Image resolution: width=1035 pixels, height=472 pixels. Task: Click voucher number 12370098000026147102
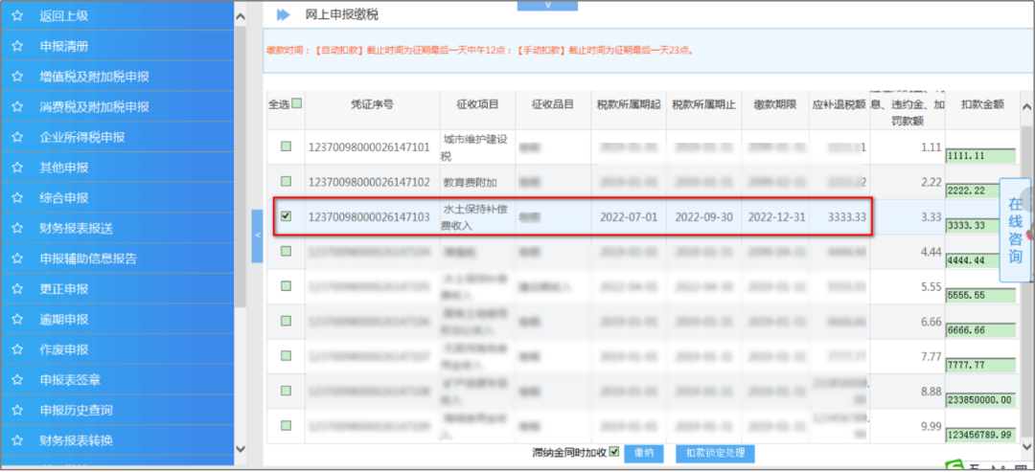click(370, 182)
